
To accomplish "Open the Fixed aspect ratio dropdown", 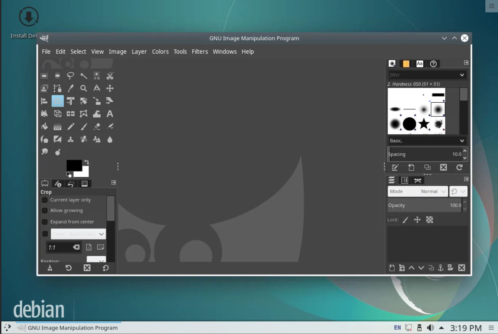I will tap(78, 234).
